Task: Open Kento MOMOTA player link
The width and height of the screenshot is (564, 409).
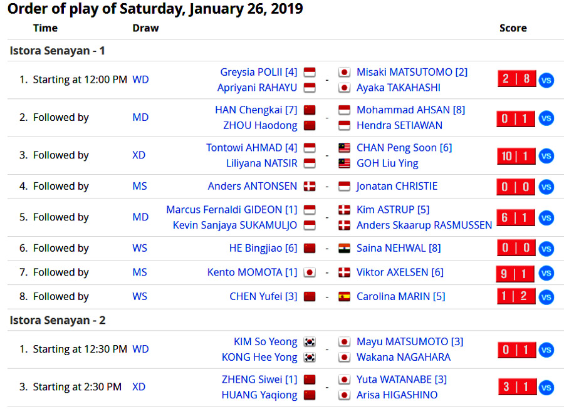Action: (252, 272)
